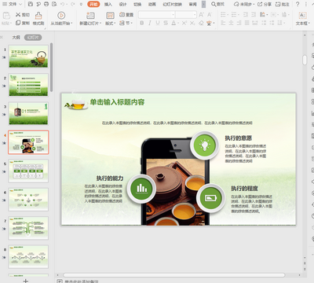
Task: Click the justify text icon
Action: [247, 23]
